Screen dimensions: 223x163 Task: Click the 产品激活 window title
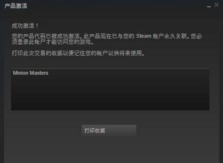click(x=16, y=6)
